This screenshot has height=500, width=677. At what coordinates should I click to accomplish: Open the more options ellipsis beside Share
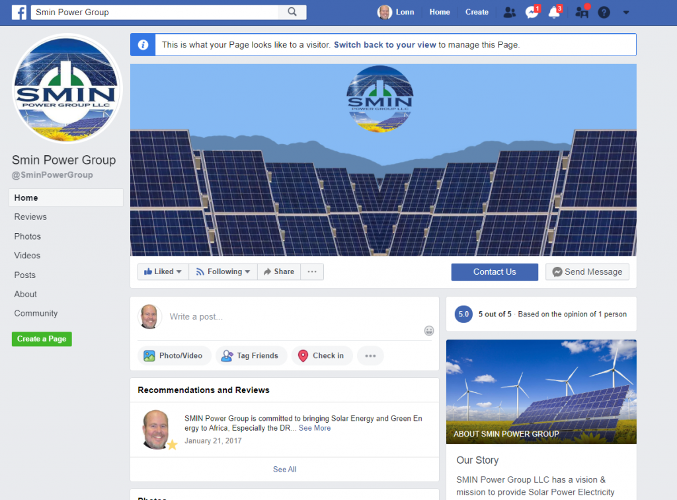pyautogui.click(x=312, y=271)
